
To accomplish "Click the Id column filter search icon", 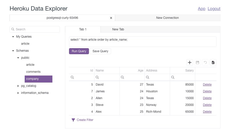I will click(x=72, y=77).
